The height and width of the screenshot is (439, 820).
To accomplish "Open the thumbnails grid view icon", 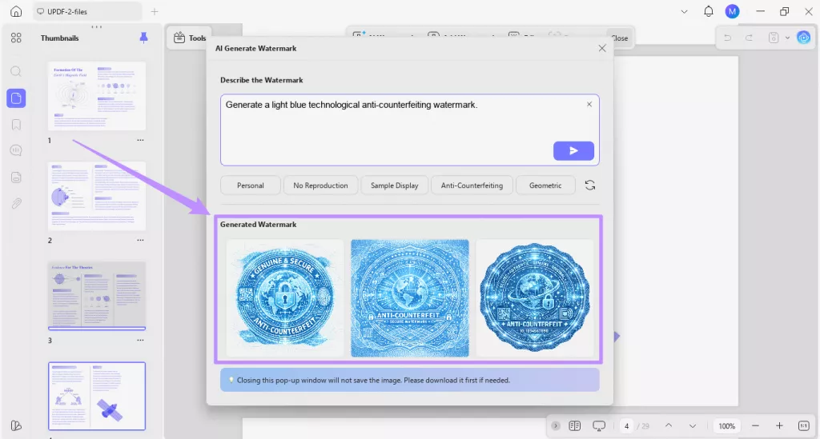I will (x=16, y=38).
